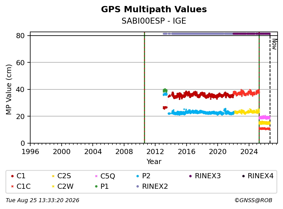Click the C5Q magenta legend marker

[x=96, y=176]
